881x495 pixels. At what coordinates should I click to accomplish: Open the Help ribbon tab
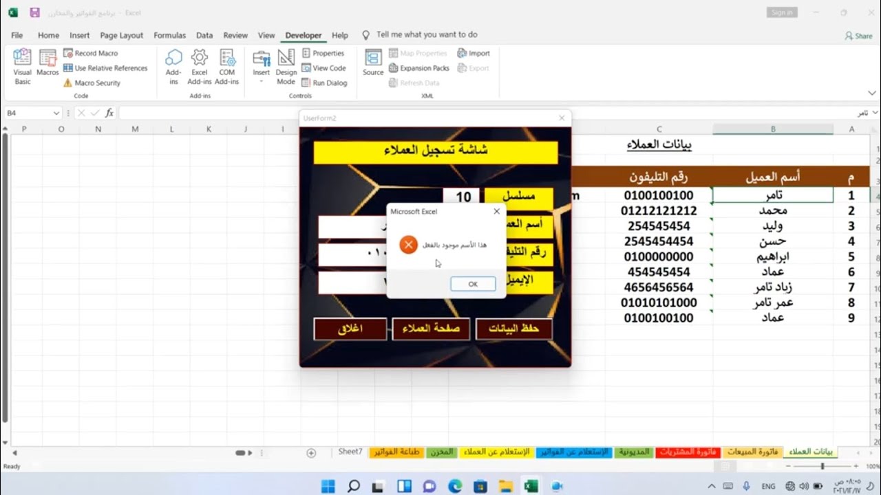(x=340, y=35)
